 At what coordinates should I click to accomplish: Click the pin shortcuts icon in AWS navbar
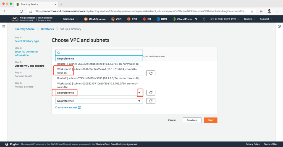[x=196, y=19]
